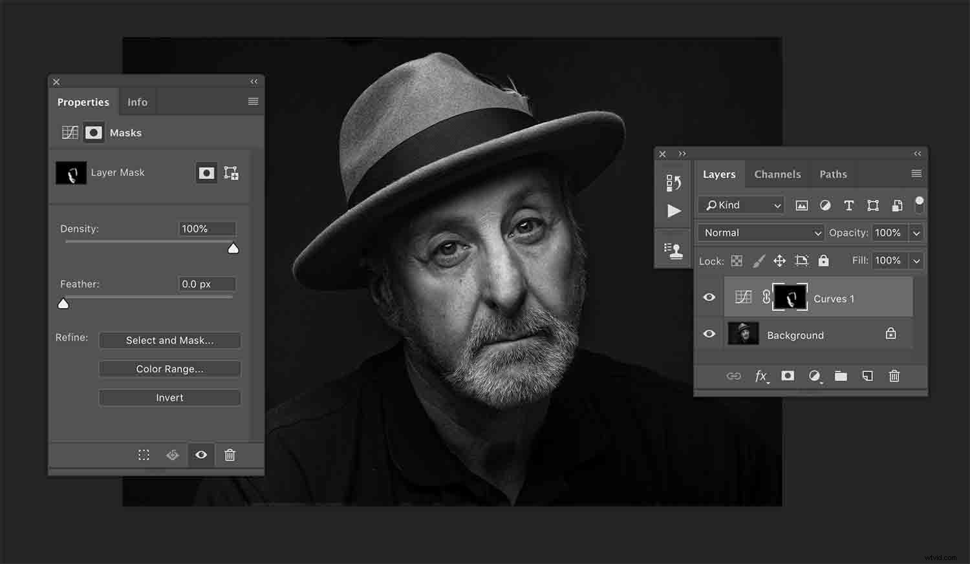This screenshot has width=970, height=564.
Task: Click the Create new layer icon
Action: 867,376
